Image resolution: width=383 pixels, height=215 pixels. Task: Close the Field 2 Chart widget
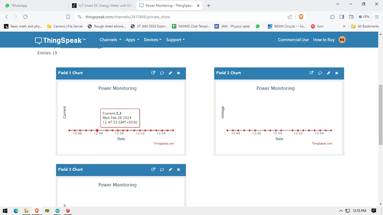tap(336, 73)
